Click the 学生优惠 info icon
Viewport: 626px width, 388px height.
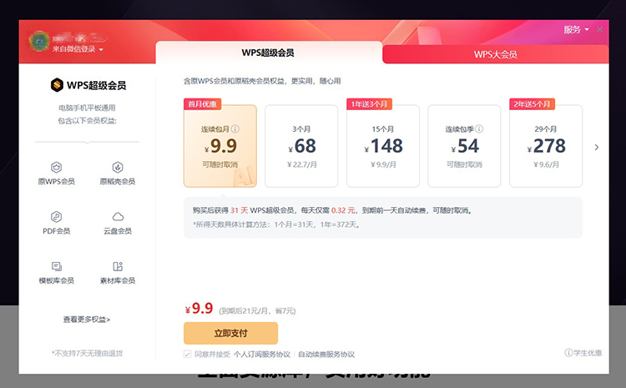click(568, 352)
